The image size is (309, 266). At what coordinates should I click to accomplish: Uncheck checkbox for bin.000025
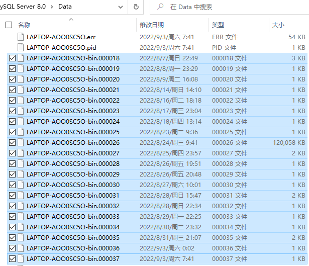click(x=12, y=132)
